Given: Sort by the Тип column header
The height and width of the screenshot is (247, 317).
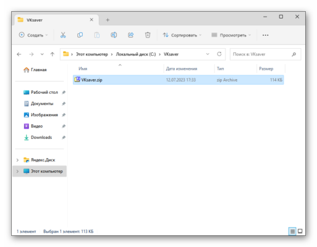Looking at the screenshot, I should tap(220, 69).
